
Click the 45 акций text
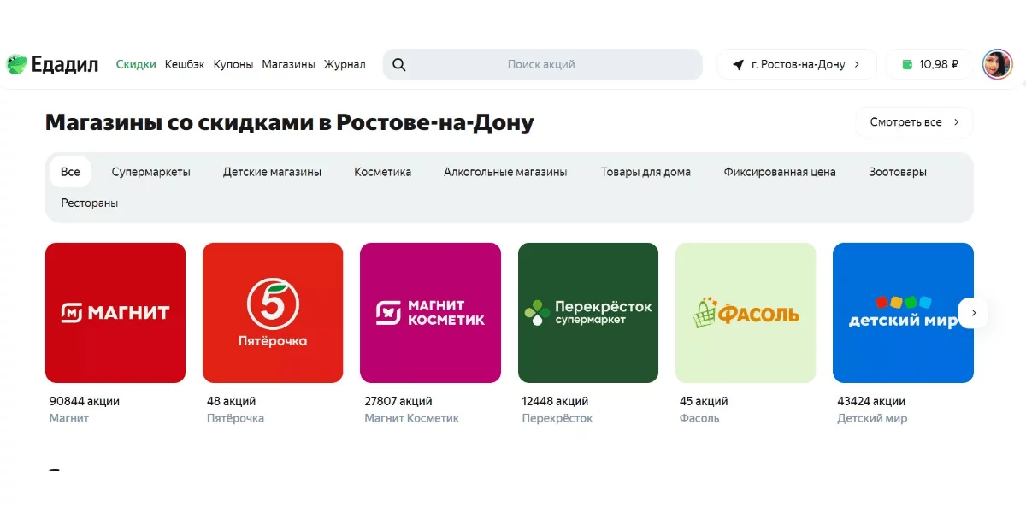[x=704, y=401]
